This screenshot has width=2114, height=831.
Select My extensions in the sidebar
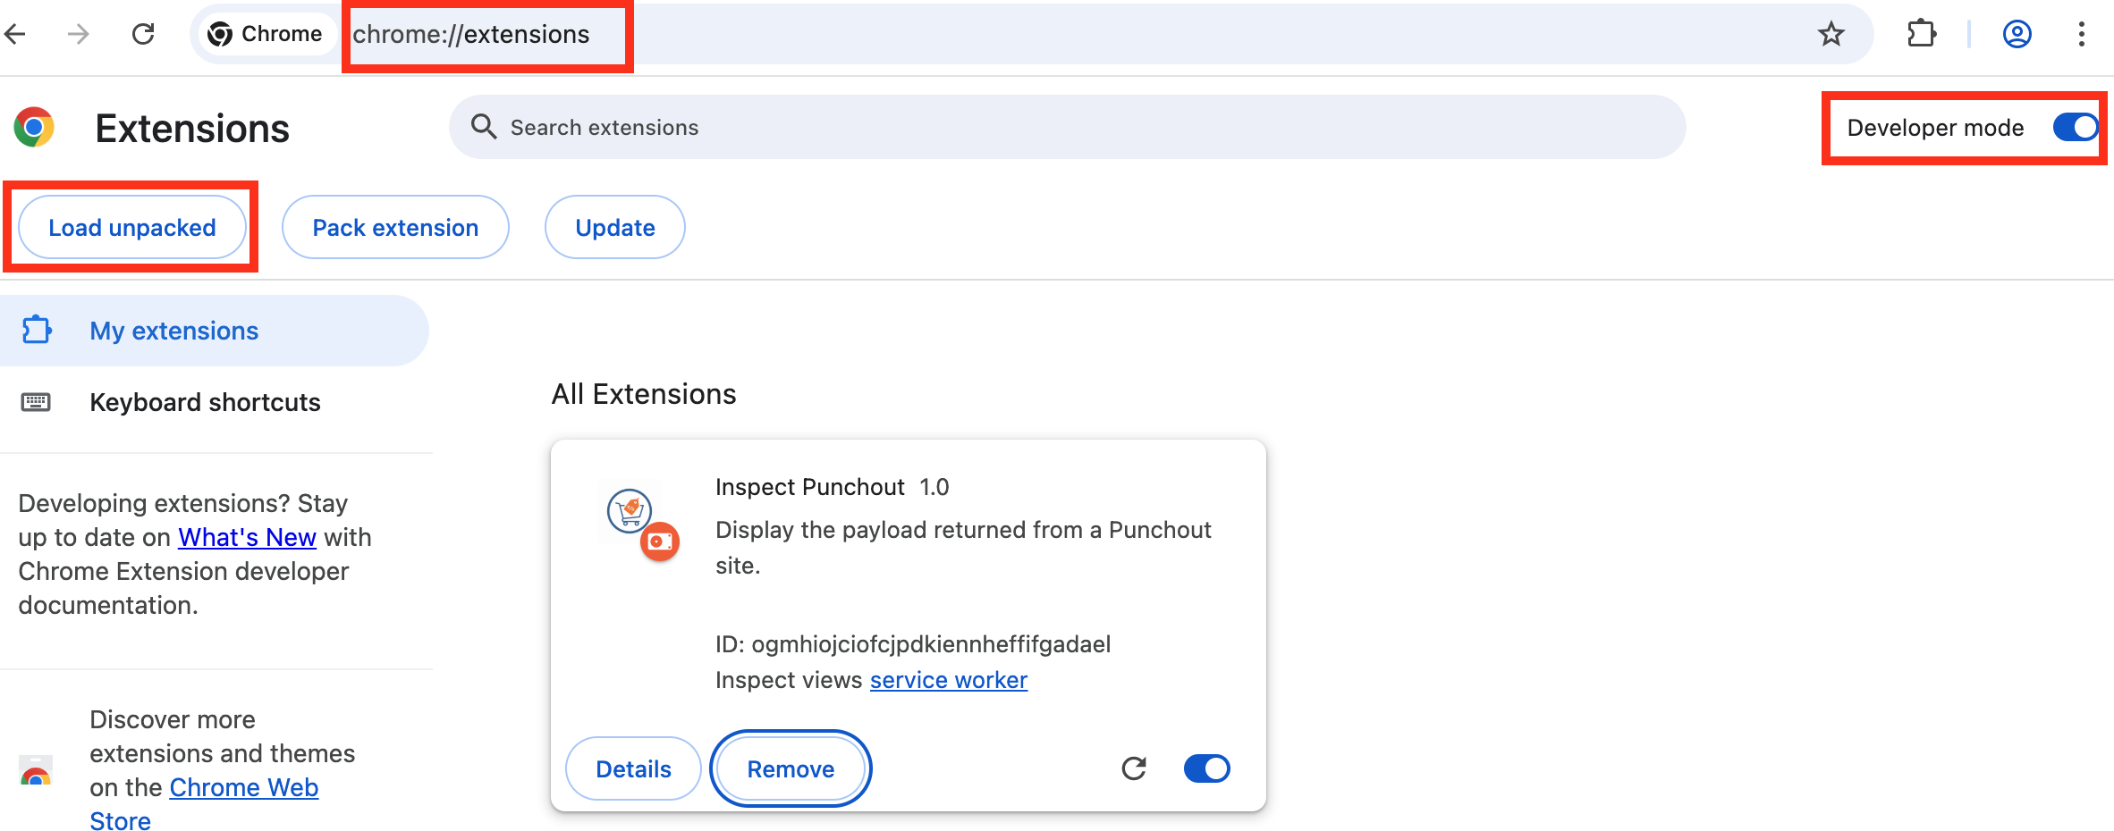(173, 330)
